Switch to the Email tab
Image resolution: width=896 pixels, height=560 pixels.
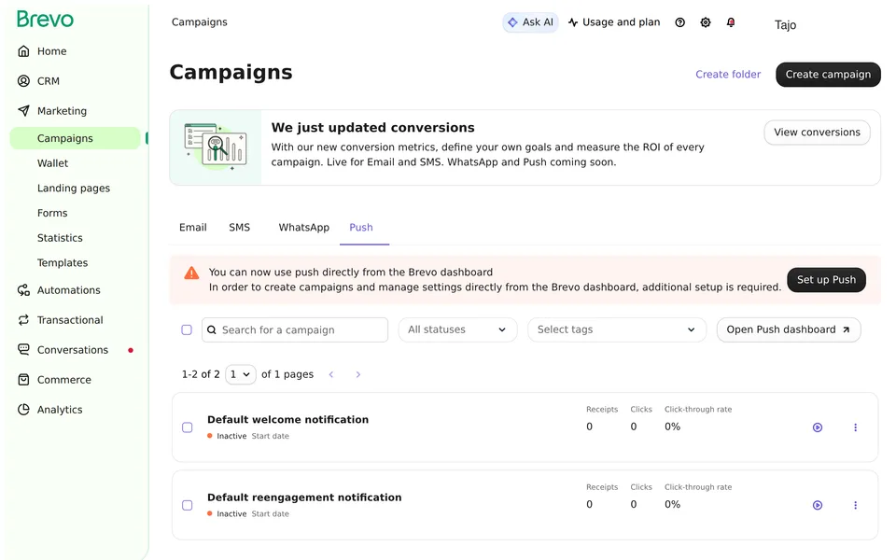pyautogui.click(x=193, y=228)
